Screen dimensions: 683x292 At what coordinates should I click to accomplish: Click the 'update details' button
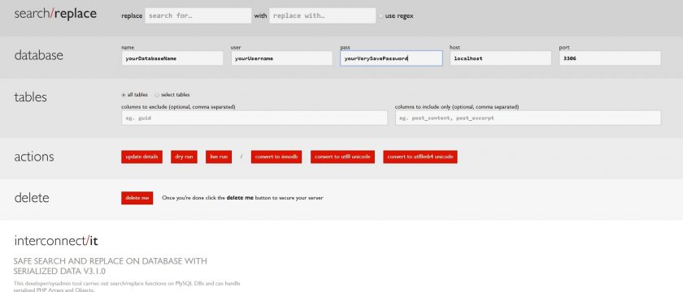pyautogui.click(x=141, y=157)
